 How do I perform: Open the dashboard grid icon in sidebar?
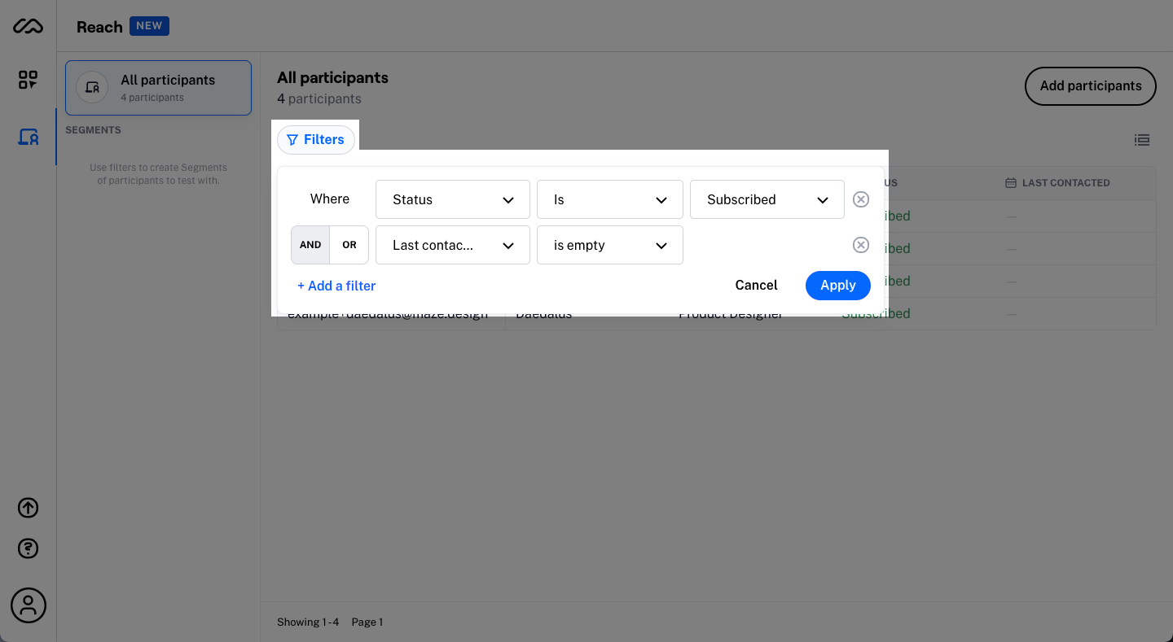pyautogui.click(x=28, y=80)
